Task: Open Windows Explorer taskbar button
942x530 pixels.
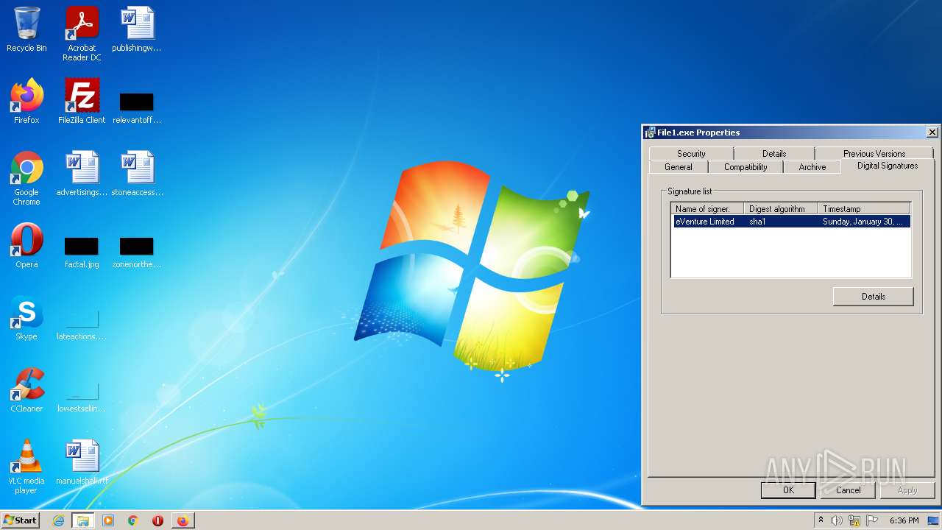Action: [83, 520]
